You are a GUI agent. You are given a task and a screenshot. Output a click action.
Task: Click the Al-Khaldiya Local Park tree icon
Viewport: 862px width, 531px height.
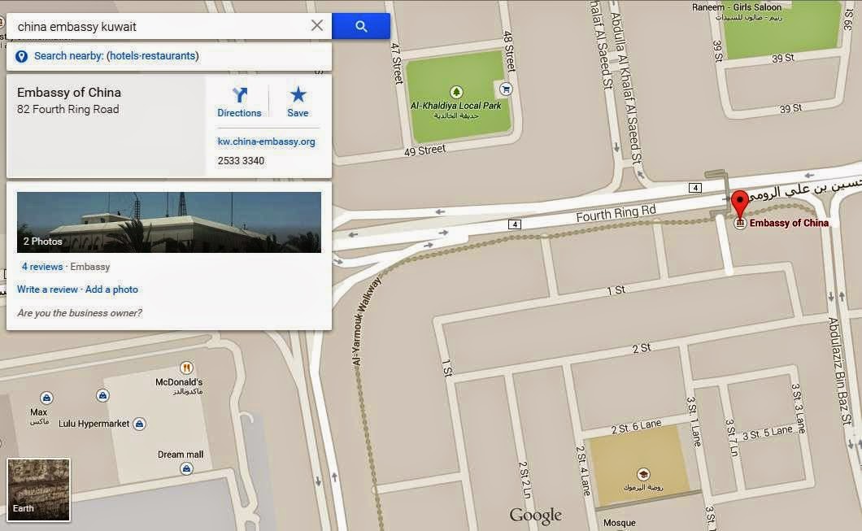[455, 92]
